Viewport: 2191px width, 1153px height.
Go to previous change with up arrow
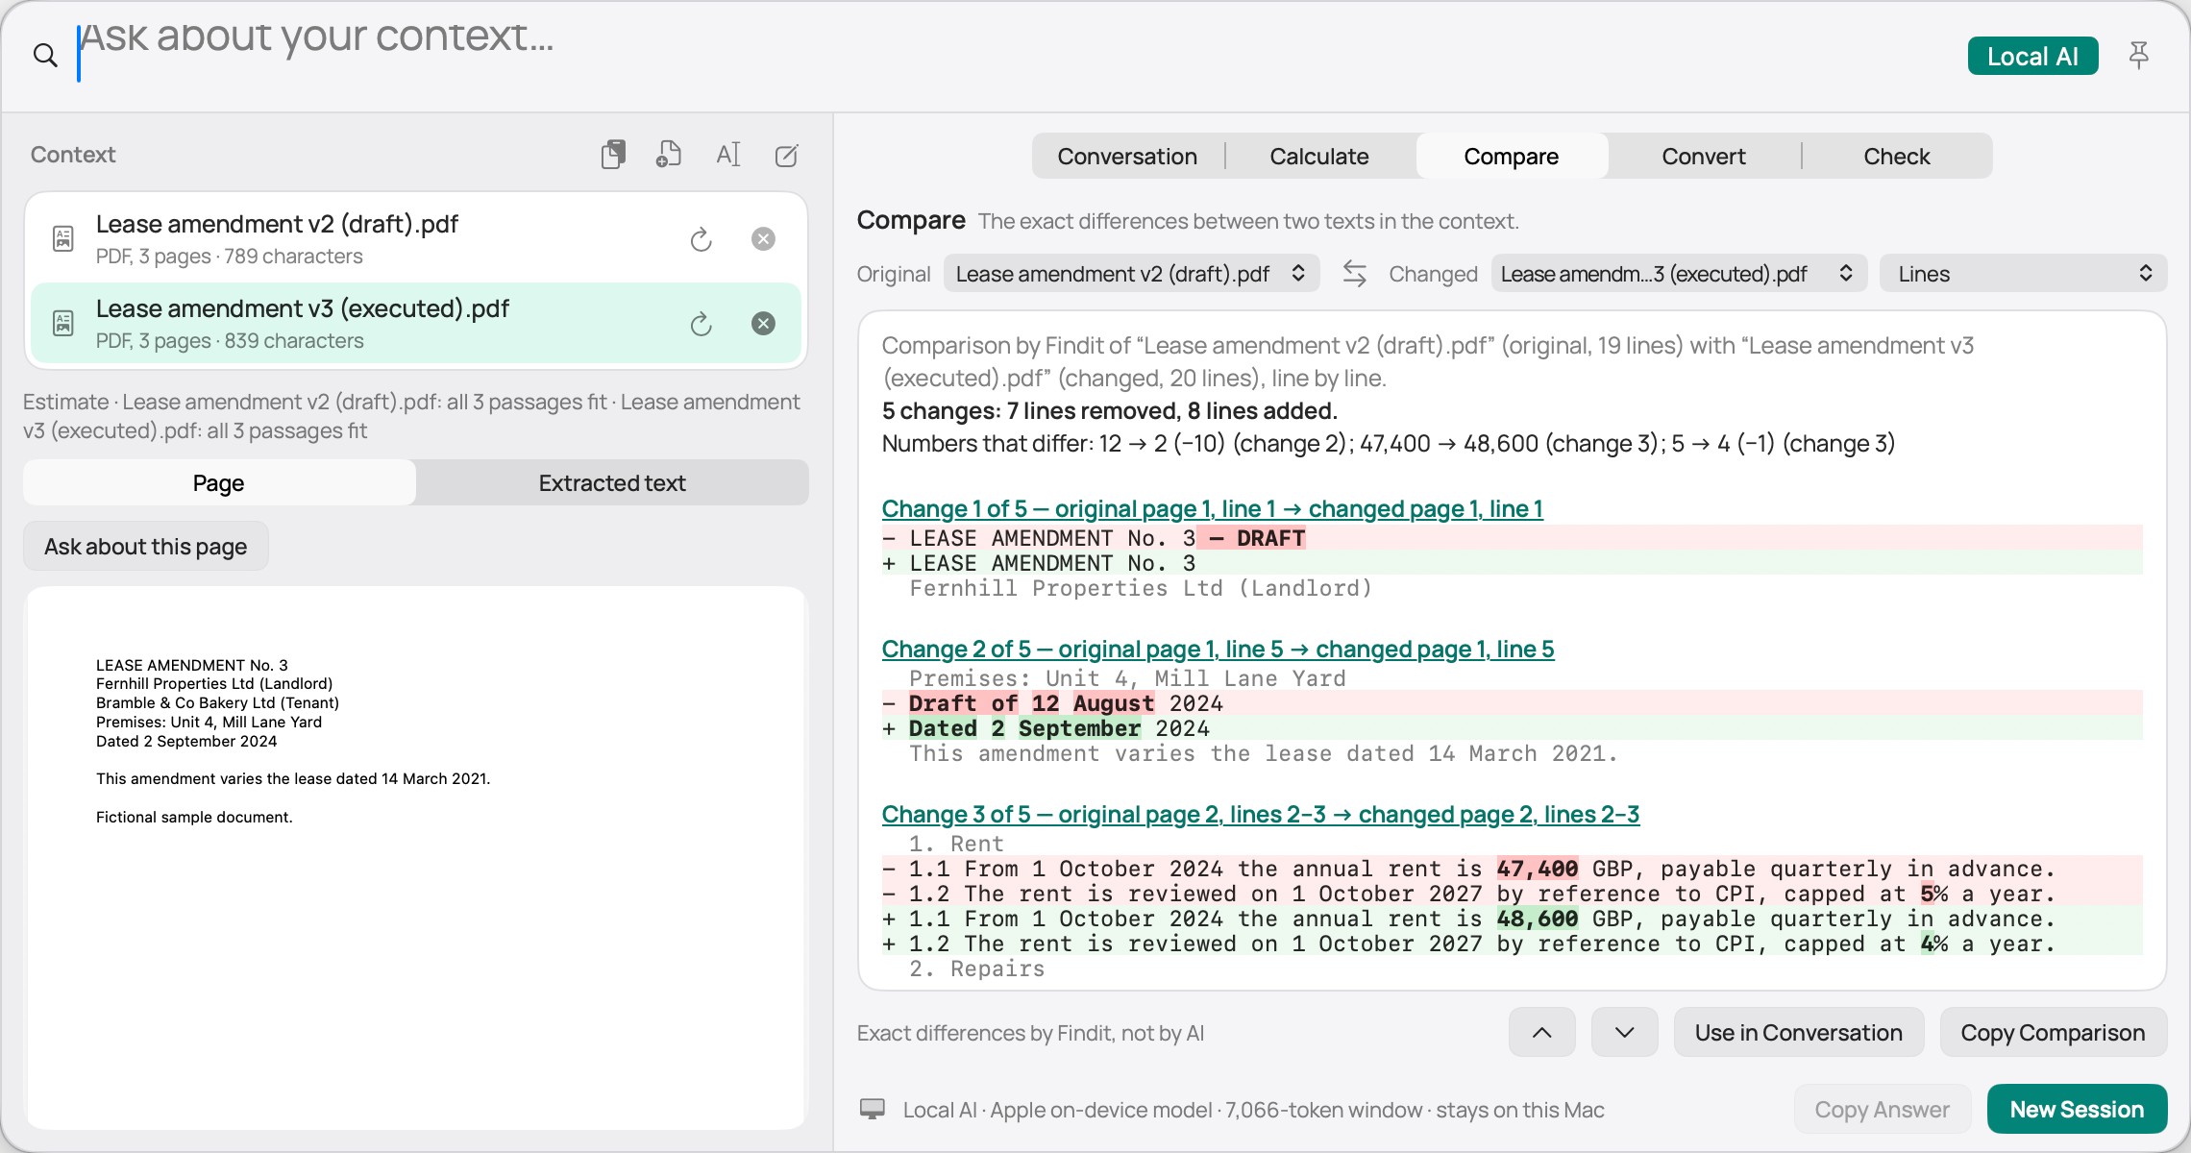tap(1542, 1033)
